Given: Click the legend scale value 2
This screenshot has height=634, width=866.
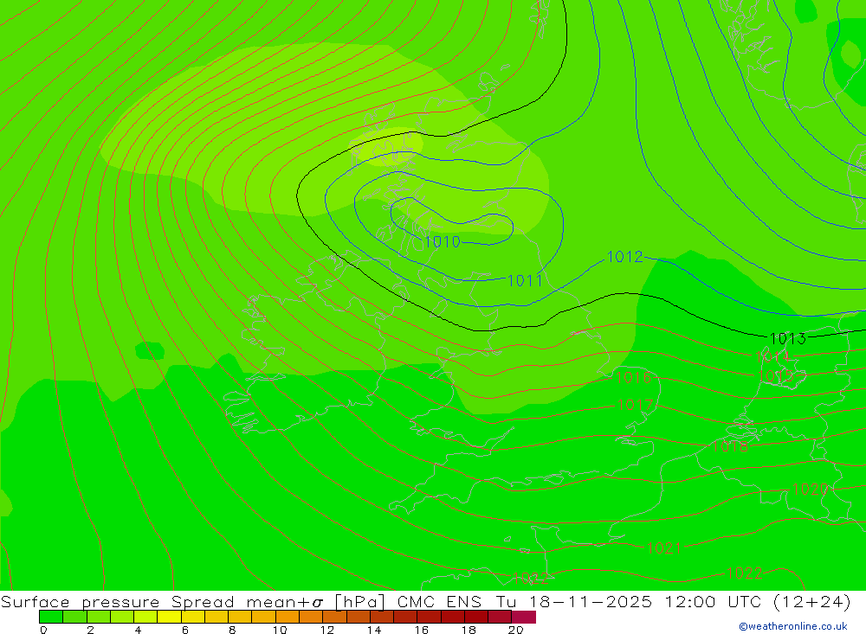Looking at the screenshot, I should coord(91,630).
